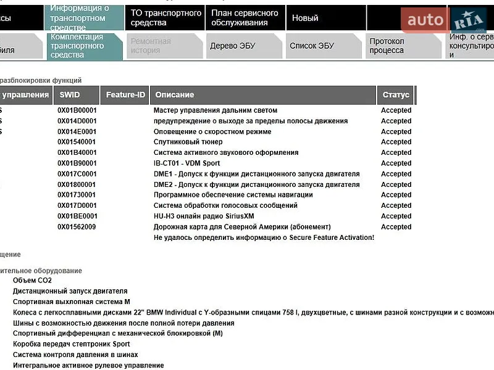Screen dimensions: 494x370
Task: Click the управления column header
Action: pos(26,95)
